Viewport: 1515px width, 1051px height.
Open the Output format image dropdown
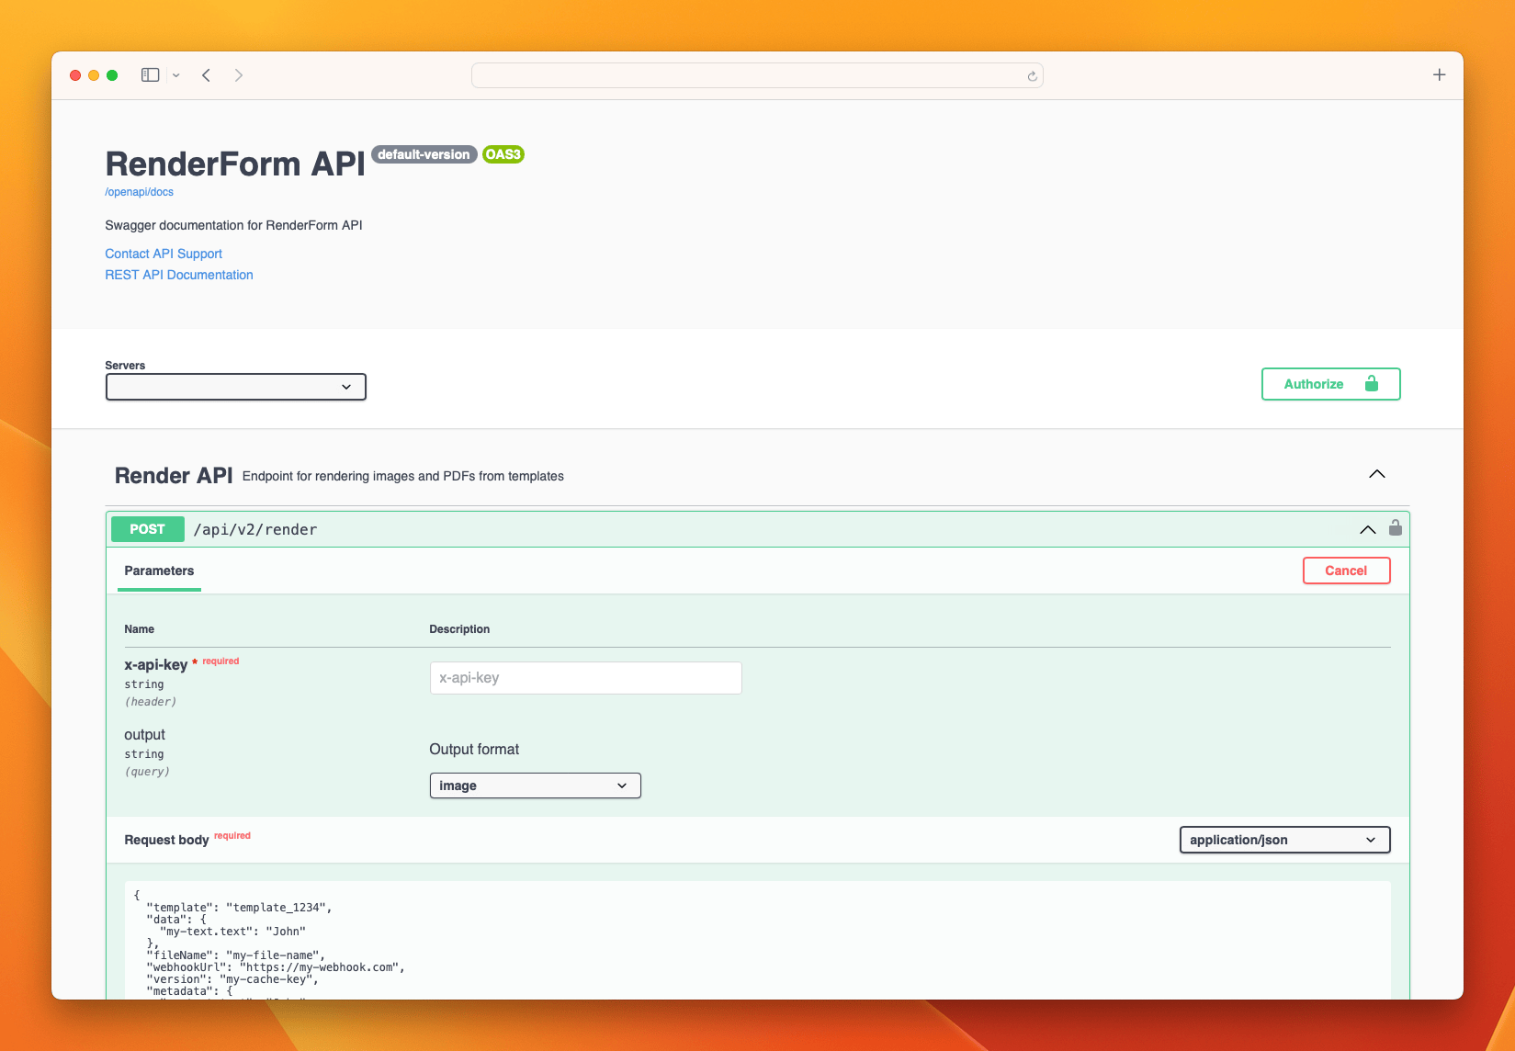point(535,785)
